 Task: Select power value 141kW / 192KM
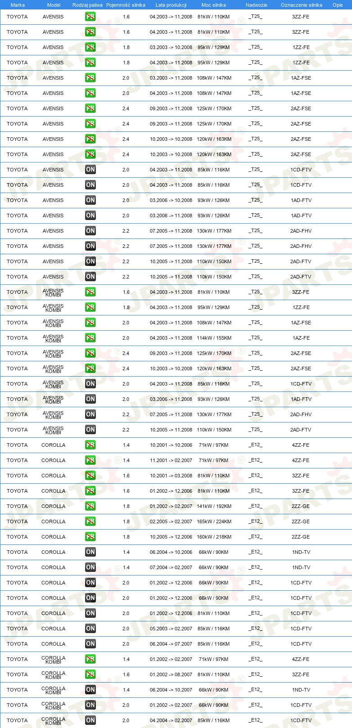[214, 506]
